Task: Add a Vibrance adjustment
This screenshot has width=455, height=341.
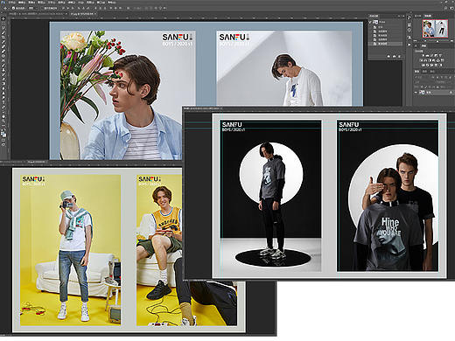Action: [x=440, y=55]
